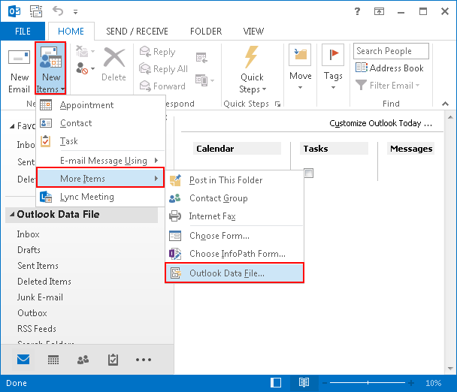Select Choose InfoPath Form... option

[235, 254]
